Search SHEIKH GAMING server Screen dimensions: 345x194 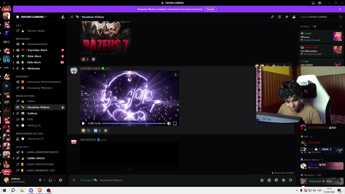tap(321, 17)
